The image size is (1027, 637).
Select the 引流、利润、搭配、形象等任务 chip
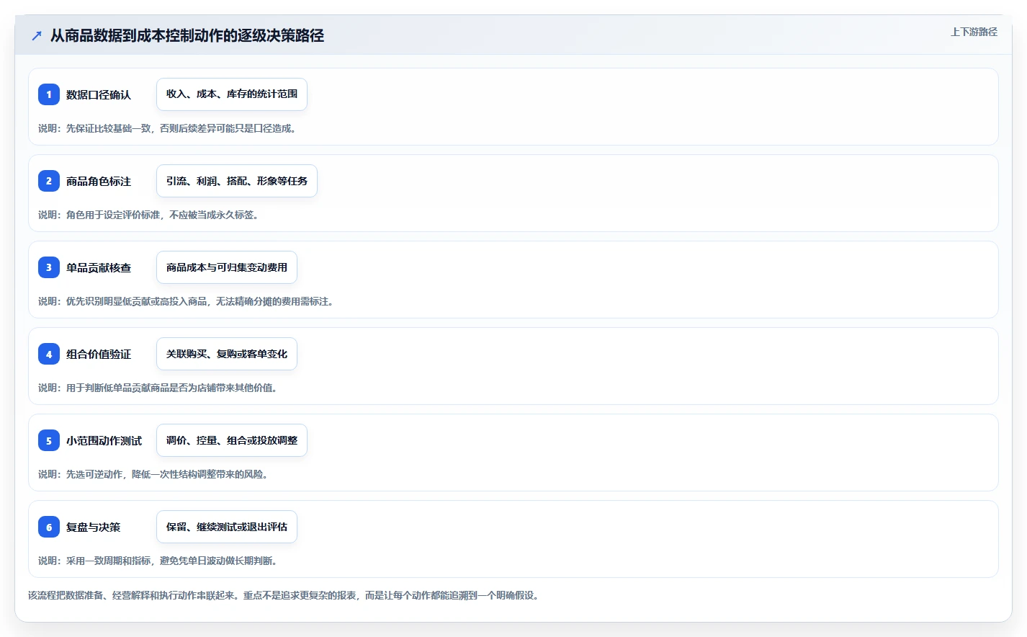point(237,181)
